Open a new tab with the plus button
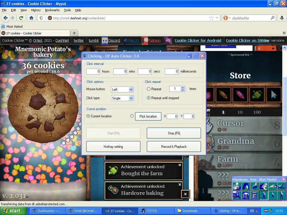This screenshot has width=287, height=215. 74,33
